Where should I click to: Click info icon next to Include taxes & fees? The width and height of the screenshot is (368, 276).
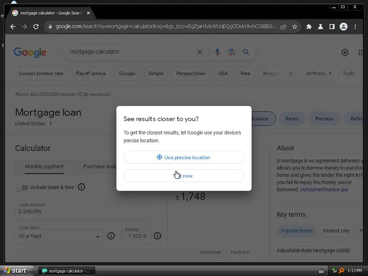(82, 187)
